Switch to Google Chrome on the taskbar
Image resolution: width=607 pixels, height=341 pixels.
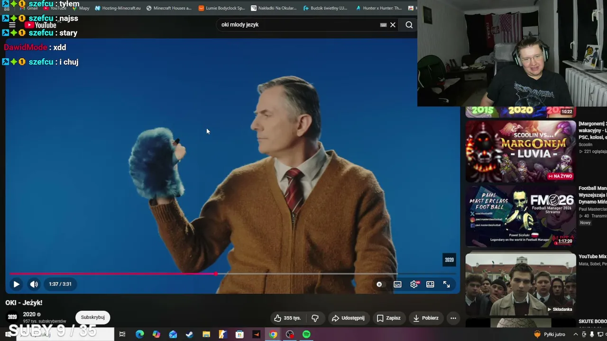pos(273,334)
